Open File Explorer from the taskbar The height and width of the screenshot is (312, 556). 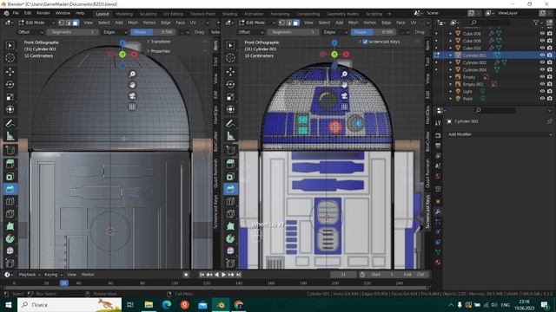click(149, 304)
